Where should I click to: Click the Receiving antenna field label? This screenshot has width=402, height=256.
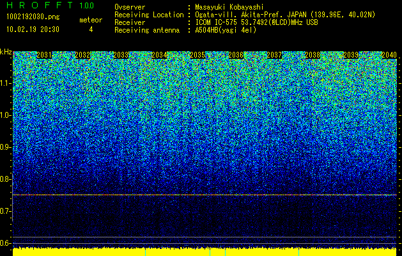click(x=147, y=30)
